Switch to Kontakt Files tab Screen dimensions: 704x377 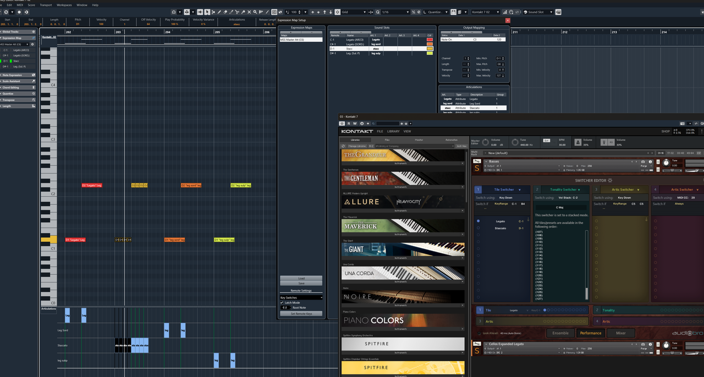(387, 140)
